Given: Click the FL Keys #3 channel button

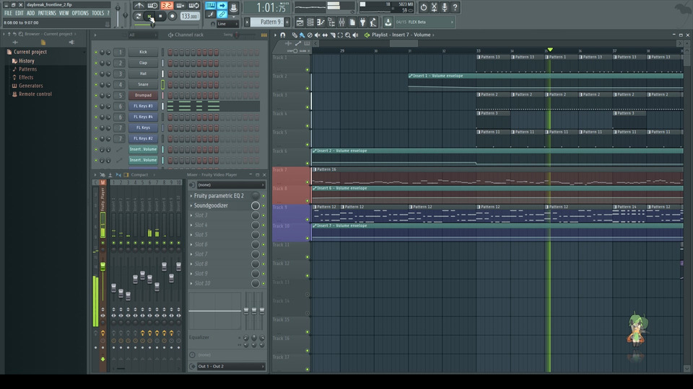Looking at the screenshot, I should pyautogui.click(x=143, y=106).
